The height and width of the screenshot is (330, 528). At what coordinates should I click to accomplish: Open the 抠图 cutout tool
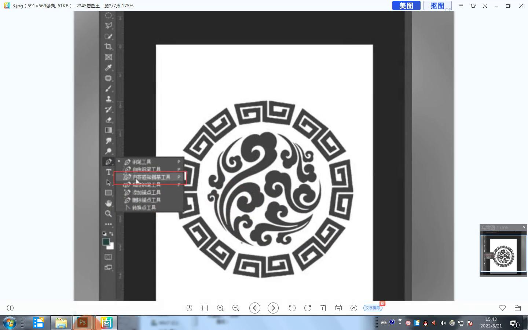coord(437,5)
